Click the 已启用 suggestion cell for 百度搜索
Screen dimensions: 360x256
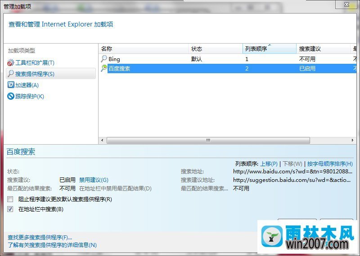point(307,69)
